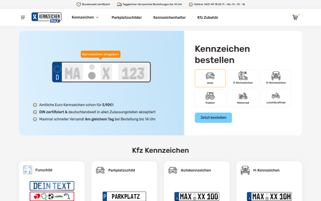This screenshot has height=201, width=321.
Task: Click the truck icon for Taggleicher Versand
Action: [119, 4]
